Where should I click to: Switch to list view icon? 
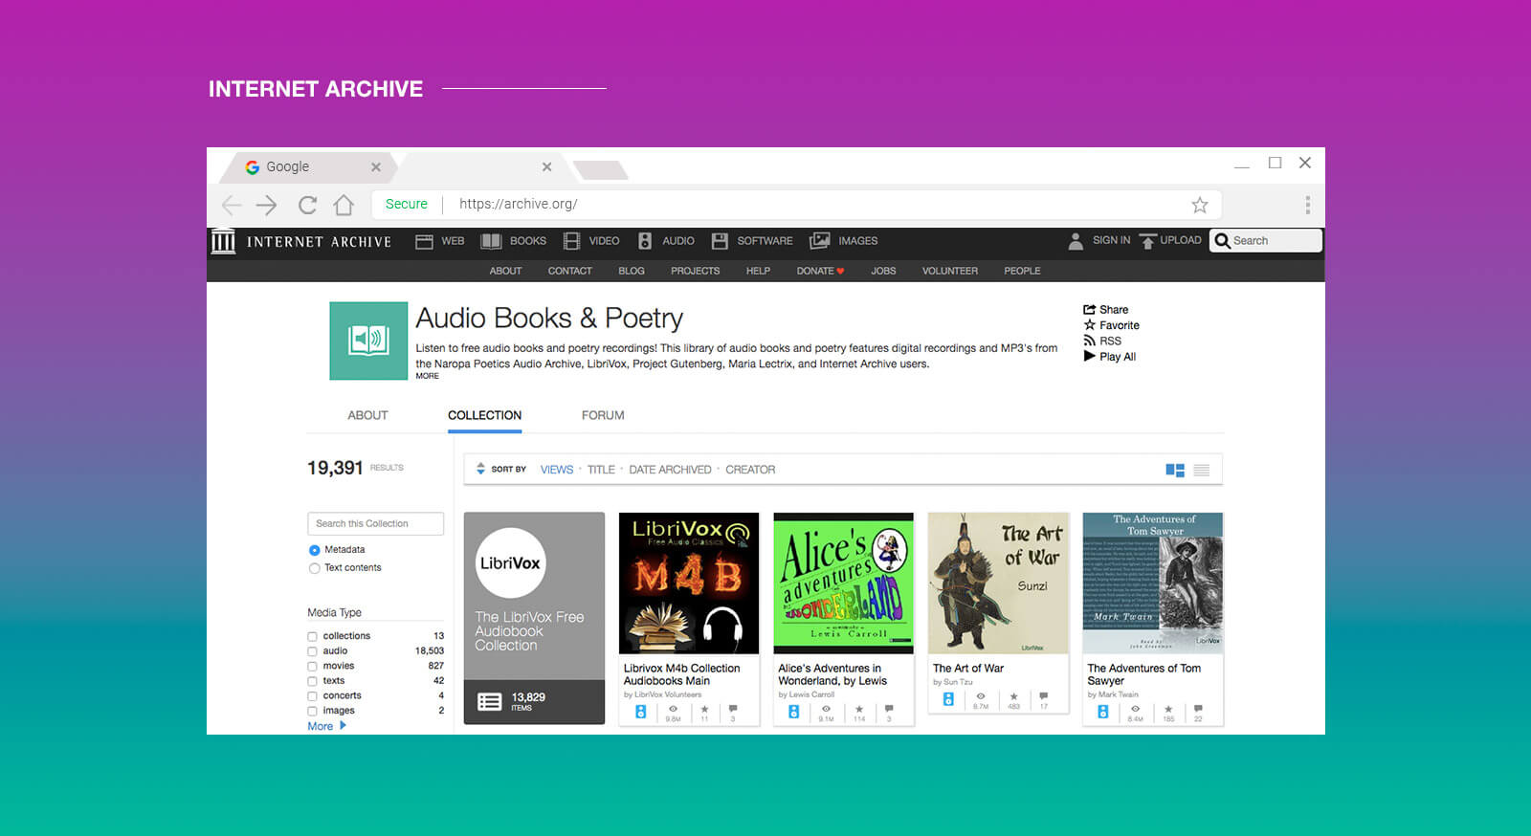point(1202,470)
